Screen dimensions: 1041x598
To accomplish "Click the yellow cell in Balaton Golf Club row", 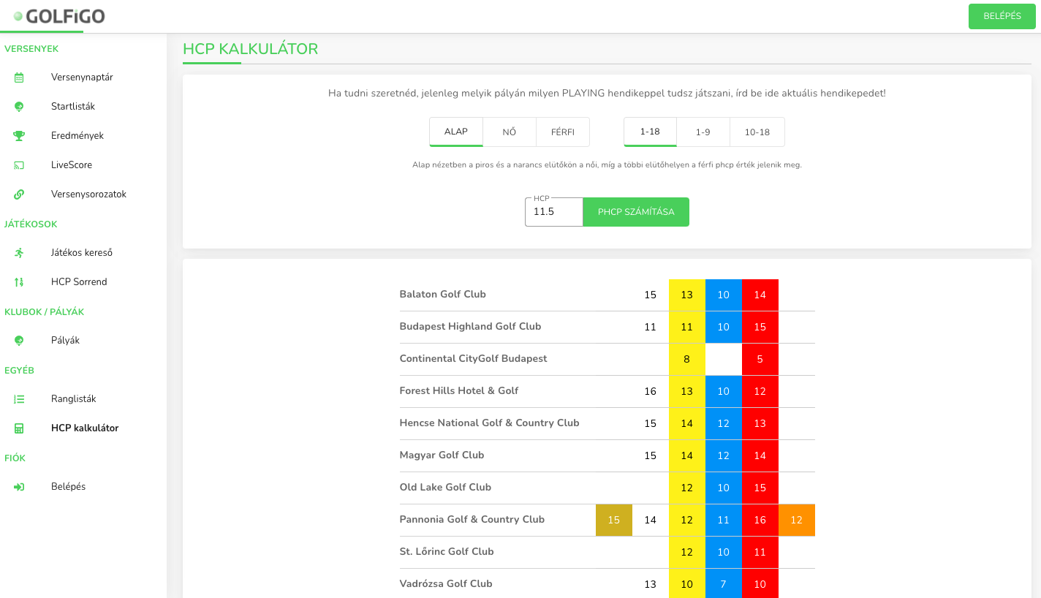I will coord(687,295).
